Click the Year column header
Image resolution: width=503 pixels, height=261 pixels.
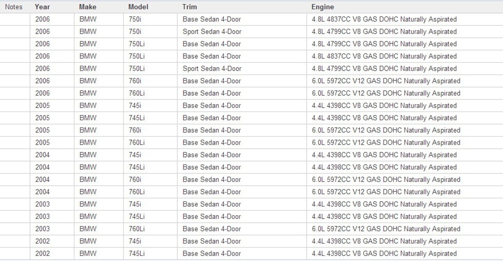click(x=42, y=7)
